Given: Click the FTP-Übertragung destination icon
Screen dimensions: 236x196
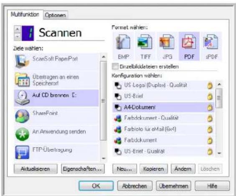Looking at the screenshot, I should coord(22,152).
